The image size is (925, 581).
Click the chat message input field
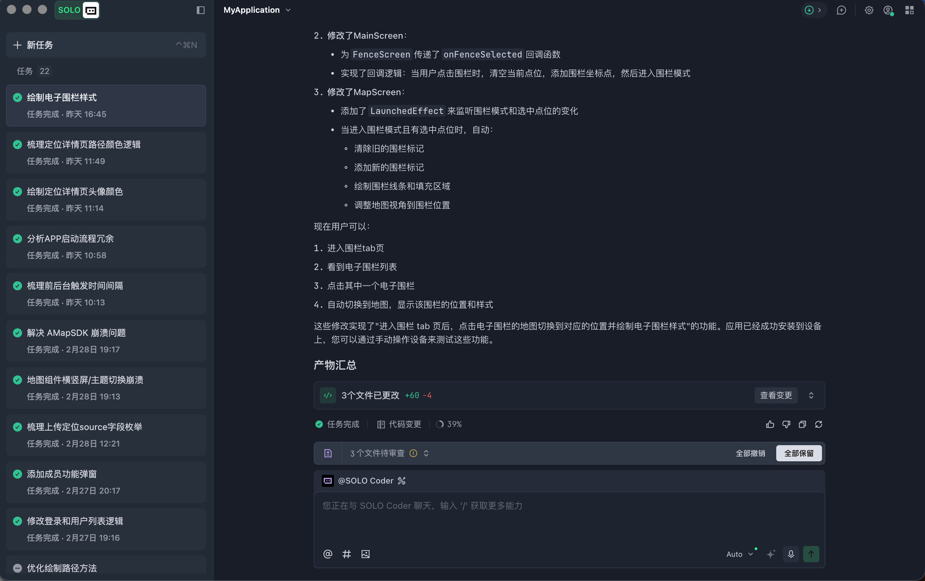pyautogui.click(x=568, y=515)
